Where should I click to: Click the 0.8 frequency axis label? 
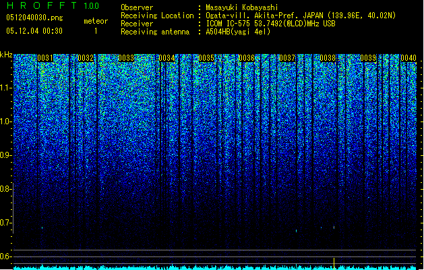pyautogui.click(x=5, y=189)
